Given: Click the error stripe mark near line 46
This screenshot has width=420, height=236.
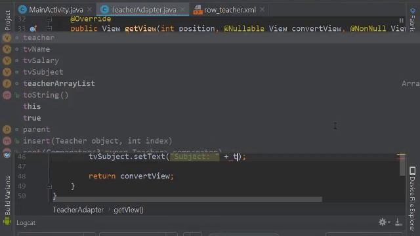Looking at the screenshot, I should tap(401, 158).
